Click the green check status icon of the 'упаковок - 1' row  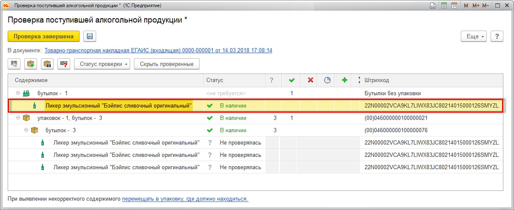point(209,118)
